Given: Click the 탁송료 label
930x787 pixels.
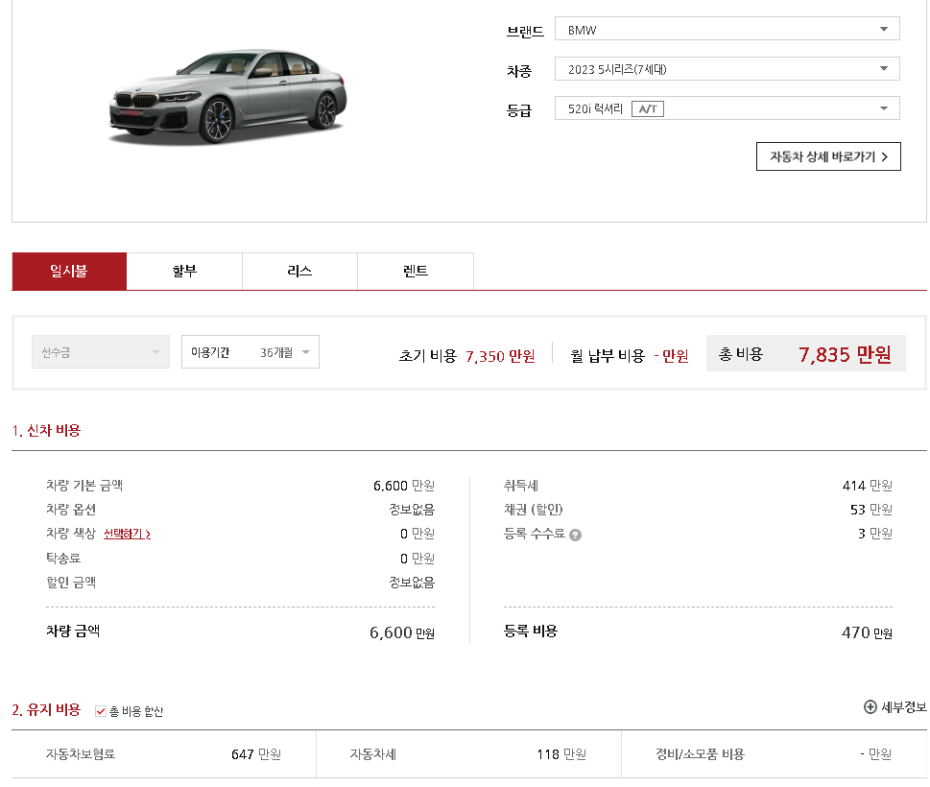Looking at the screenshot, I should [63, 558].
